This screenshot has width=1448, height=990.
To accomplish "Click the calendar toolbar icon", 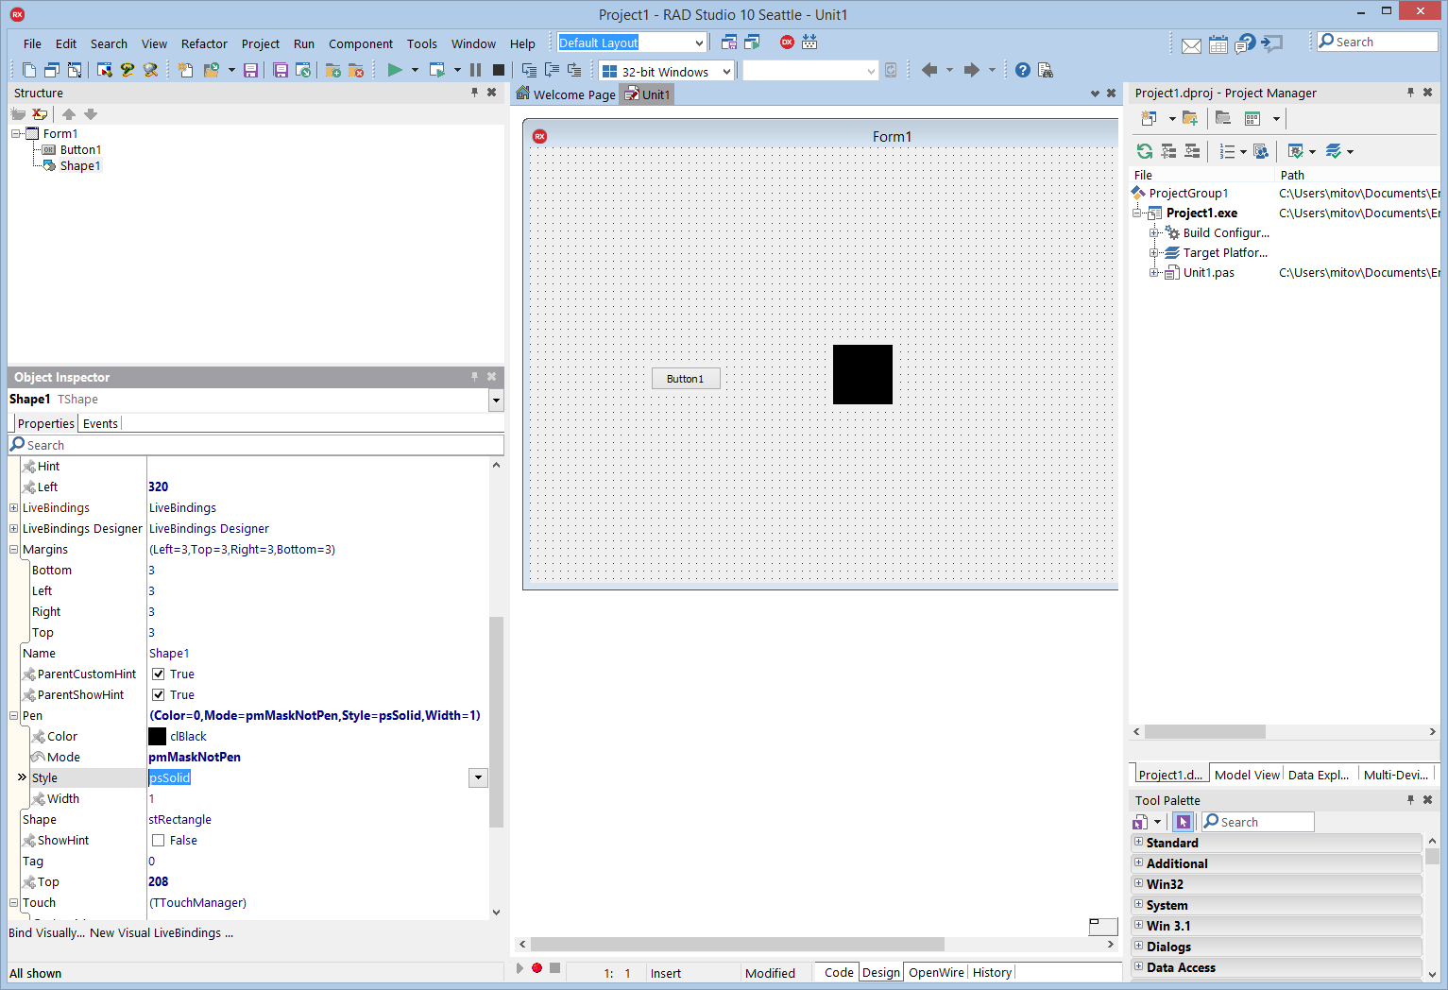I will 1218,44.
